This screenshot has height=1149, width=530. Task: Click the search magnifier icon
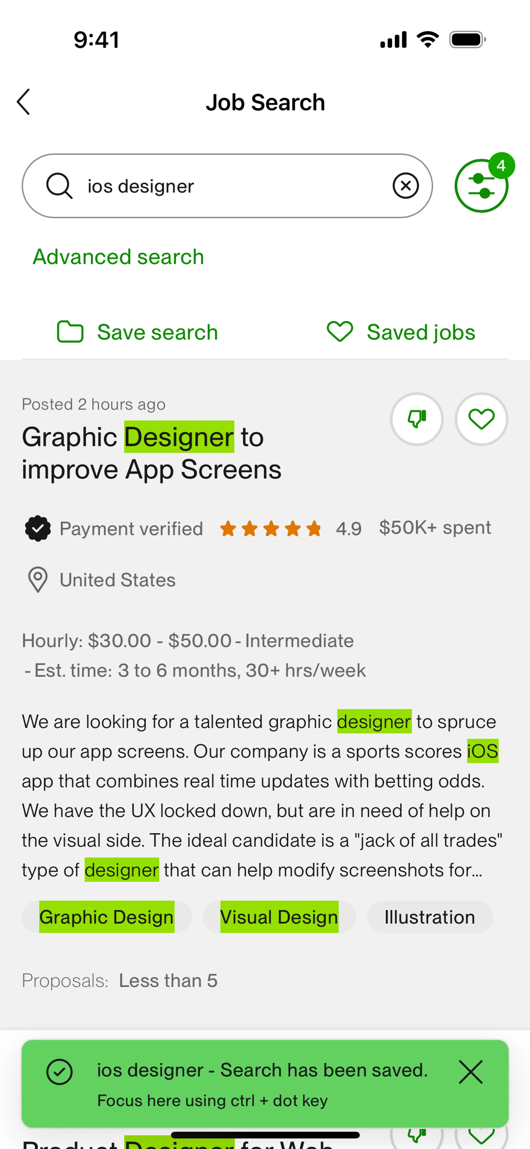[x=59, y=186]
